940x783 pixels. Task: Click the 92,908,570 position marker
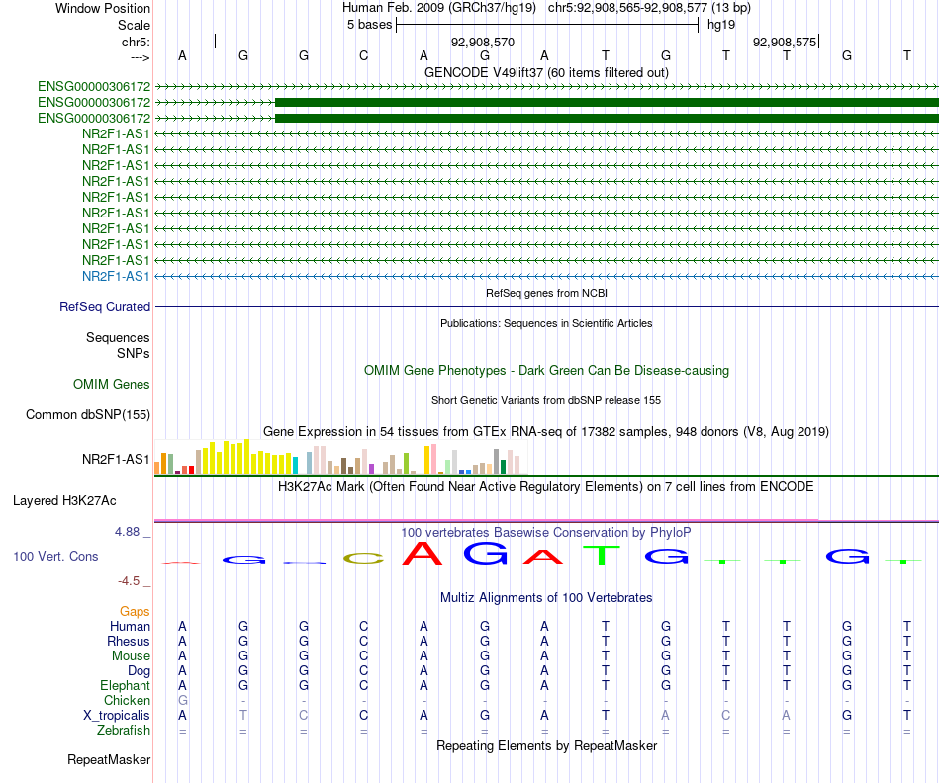tap(483, 42)
